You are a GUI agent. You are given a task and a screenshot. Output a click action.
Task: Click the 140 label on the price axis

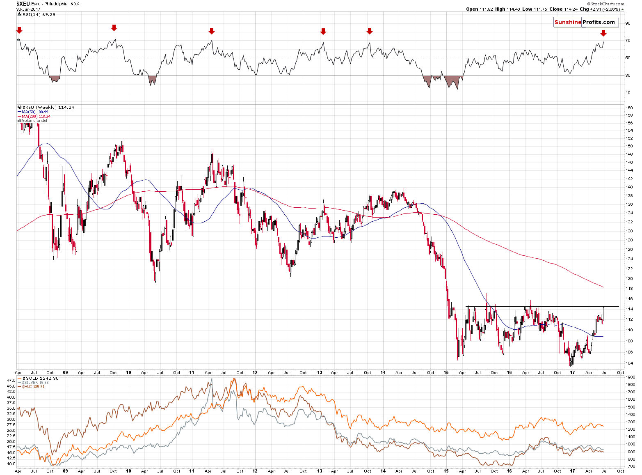(x=629, y=187)
